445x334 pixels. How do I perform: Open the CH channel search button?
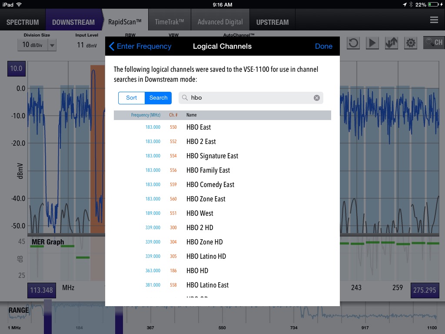(434, 43)
